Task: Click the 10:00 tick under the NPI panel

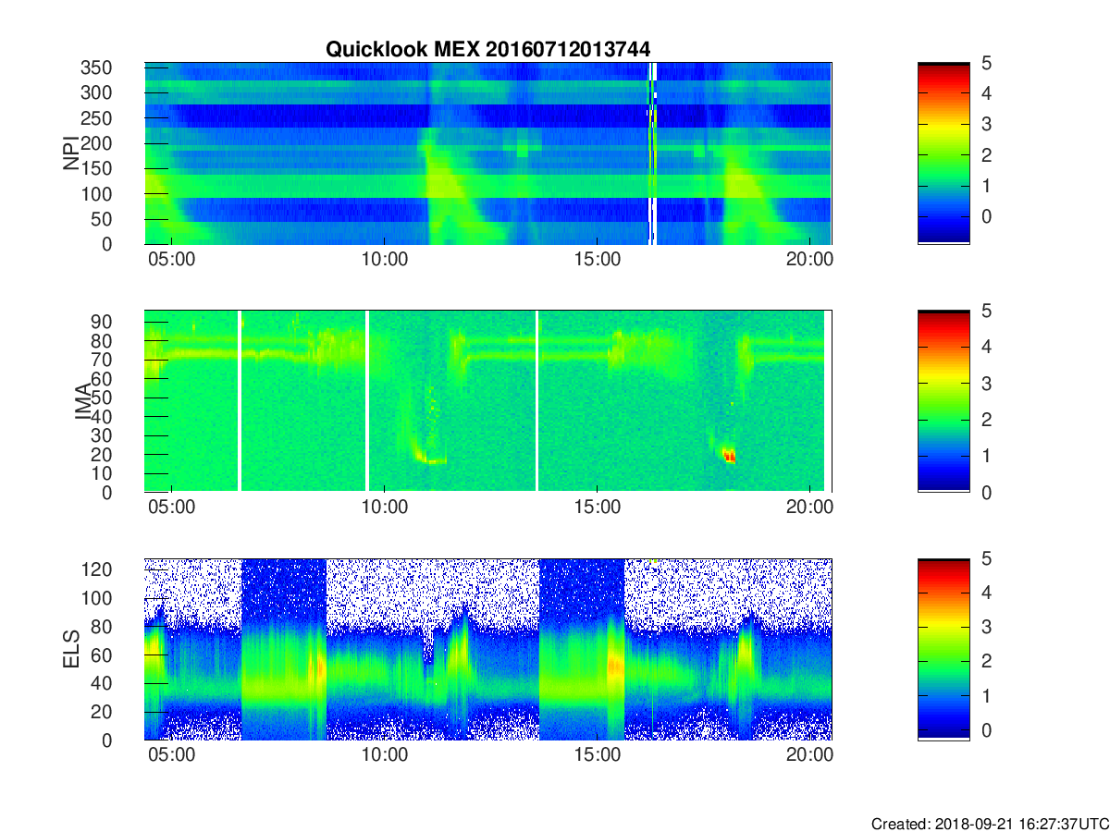Action: [x=385, y=260]
